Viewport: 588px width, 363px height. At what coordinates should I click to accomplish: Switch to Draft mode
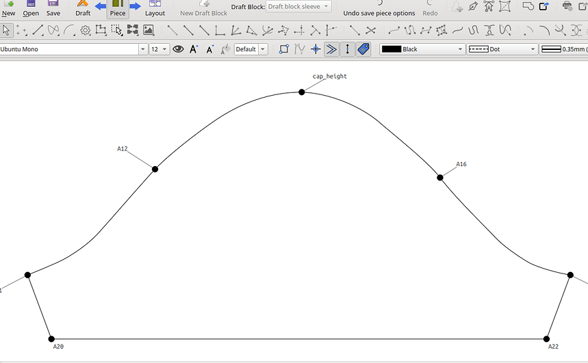tap(83, 9)
